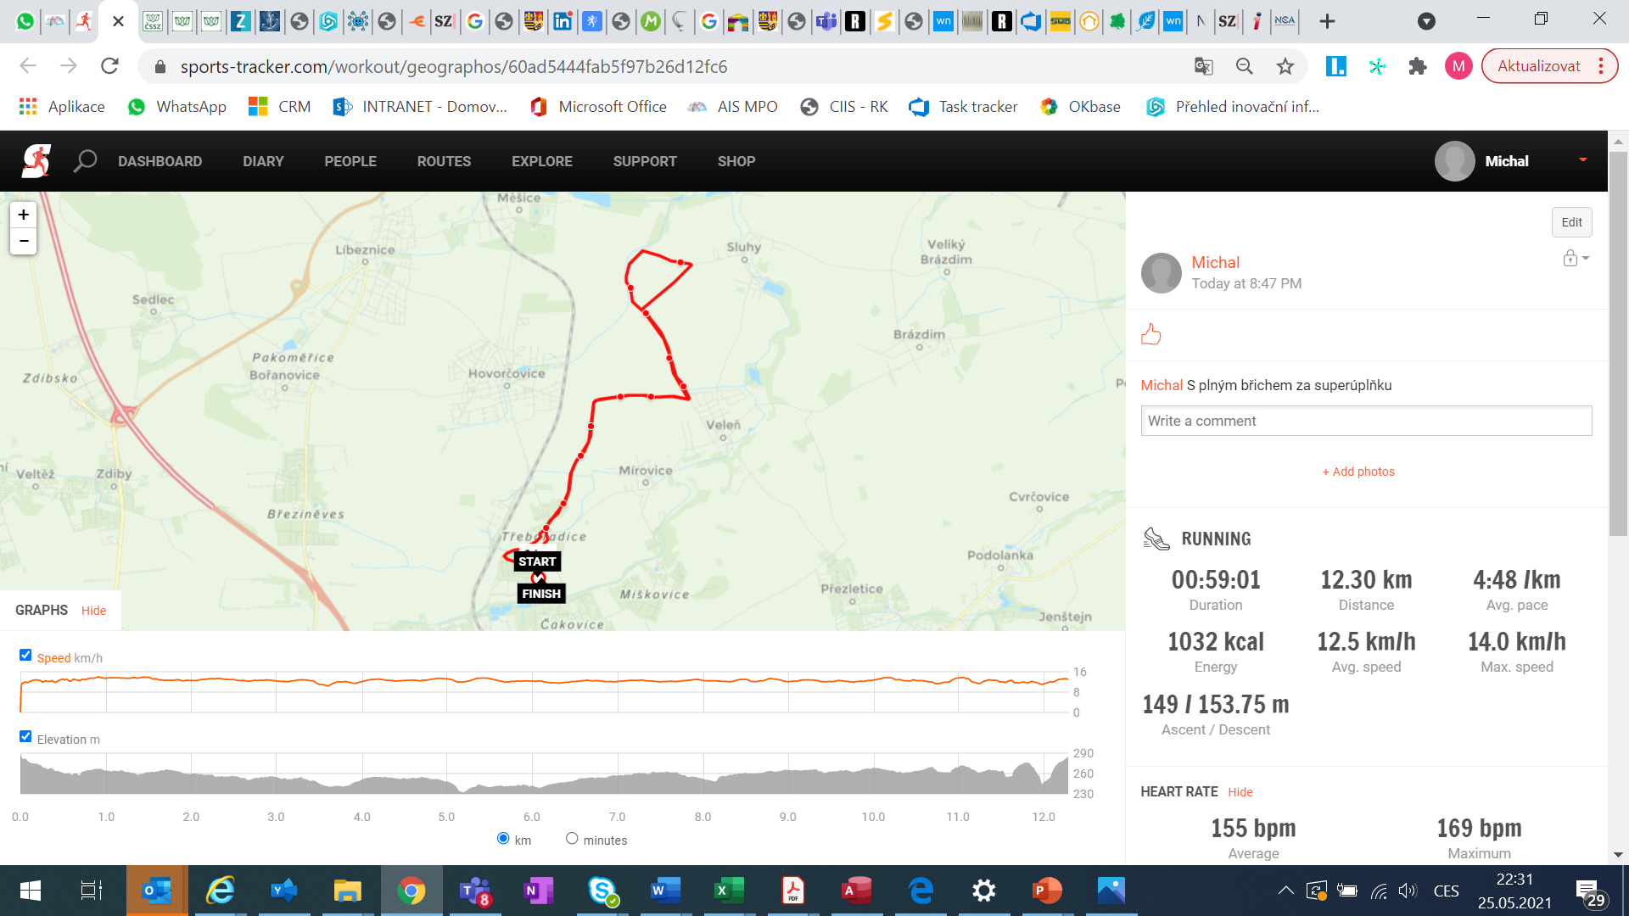1629x916 pixels.
Task: Go to the ROUTES menu item
Action: tap(444, 161)
